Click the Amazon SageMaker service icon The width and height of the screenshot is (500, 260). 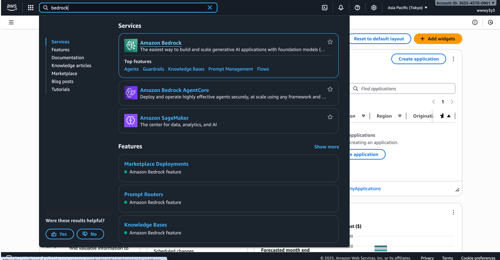131,120
